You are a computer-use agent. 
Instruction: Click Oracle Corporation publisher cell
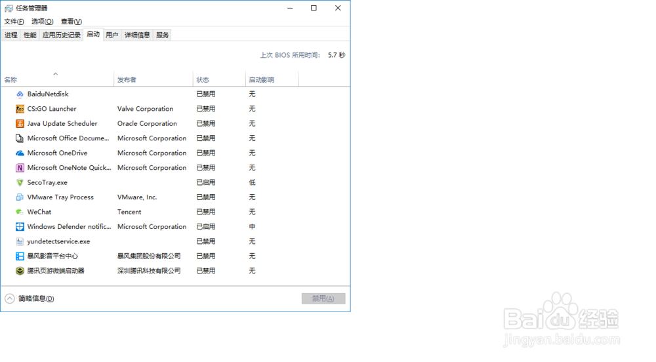coord(147,124)
